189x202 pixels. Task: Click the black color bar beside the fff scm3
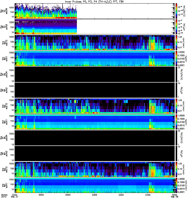pos(176,154)
